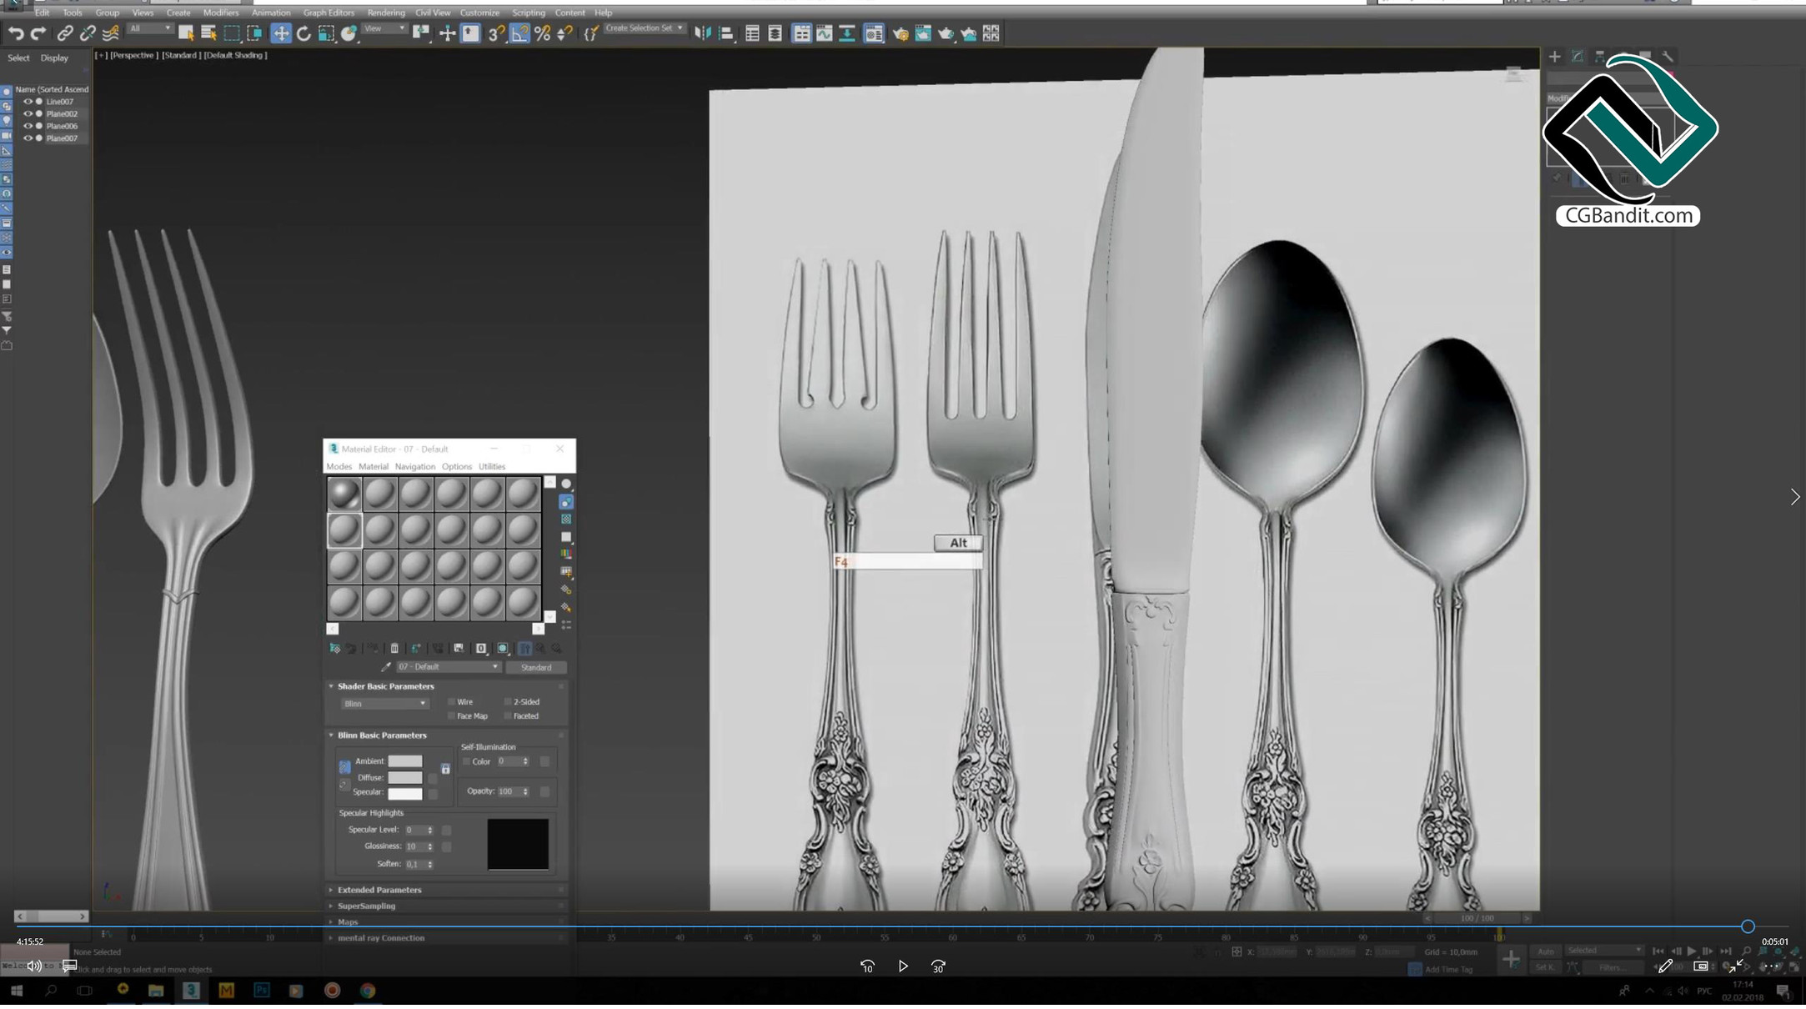Open the Blinn shader type dropdown
The image size is (1806, 1009).
[x=384, y=704]
